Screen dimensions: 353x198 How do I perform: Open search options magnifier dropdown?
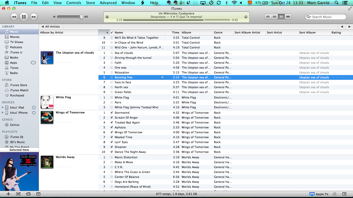click(309, 17)
